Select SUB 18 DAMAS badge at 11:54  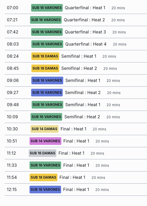click(x=43, y=177)
